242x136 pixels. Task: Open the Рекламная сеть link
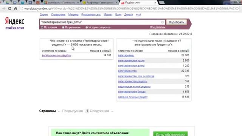(91, 14)
